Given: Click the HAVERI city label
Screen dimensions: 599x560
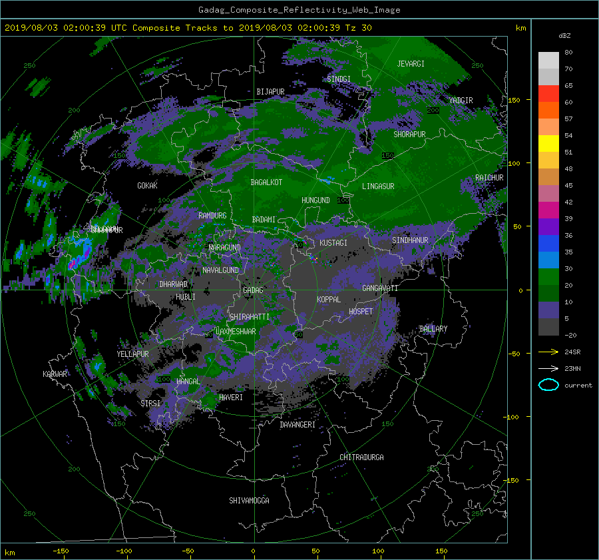Looking at the screenshot, I should (231, 398).
